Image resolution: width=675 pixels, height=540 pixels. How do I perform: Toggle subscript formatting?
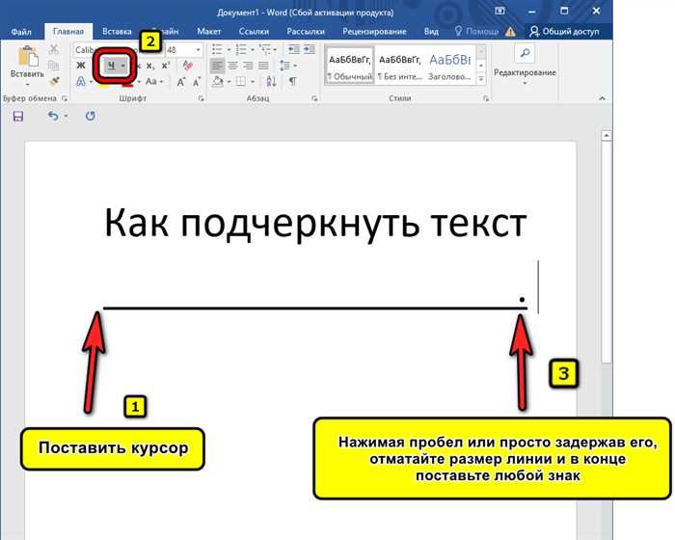(149, 66)
